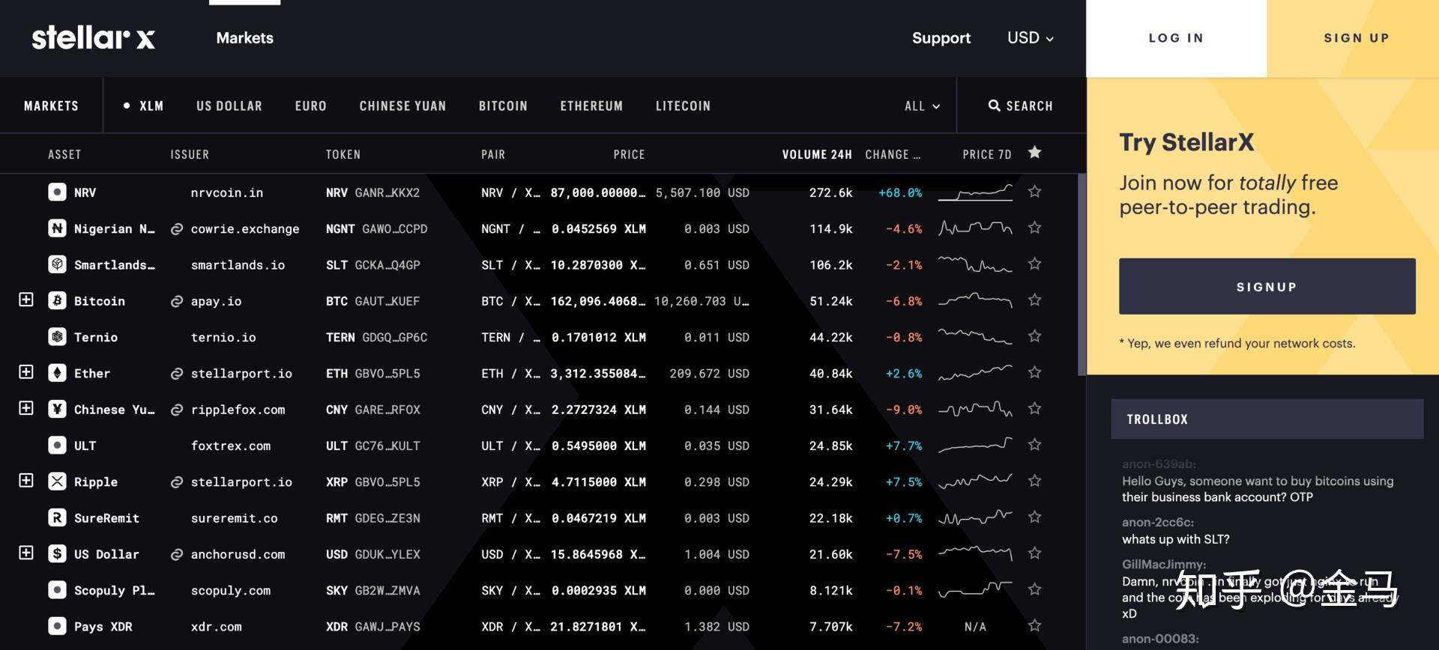Image resolution: width=1439 pixels, height=650 pixels.
Task: Open the USD currency dropdown
Action: [x=1030, y=37]
